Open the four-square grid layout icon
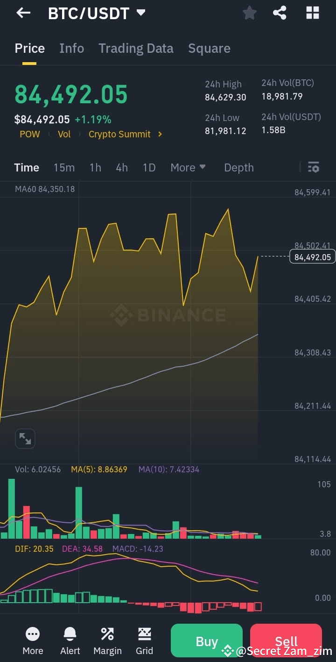336x662 pixels. (312, 13)
